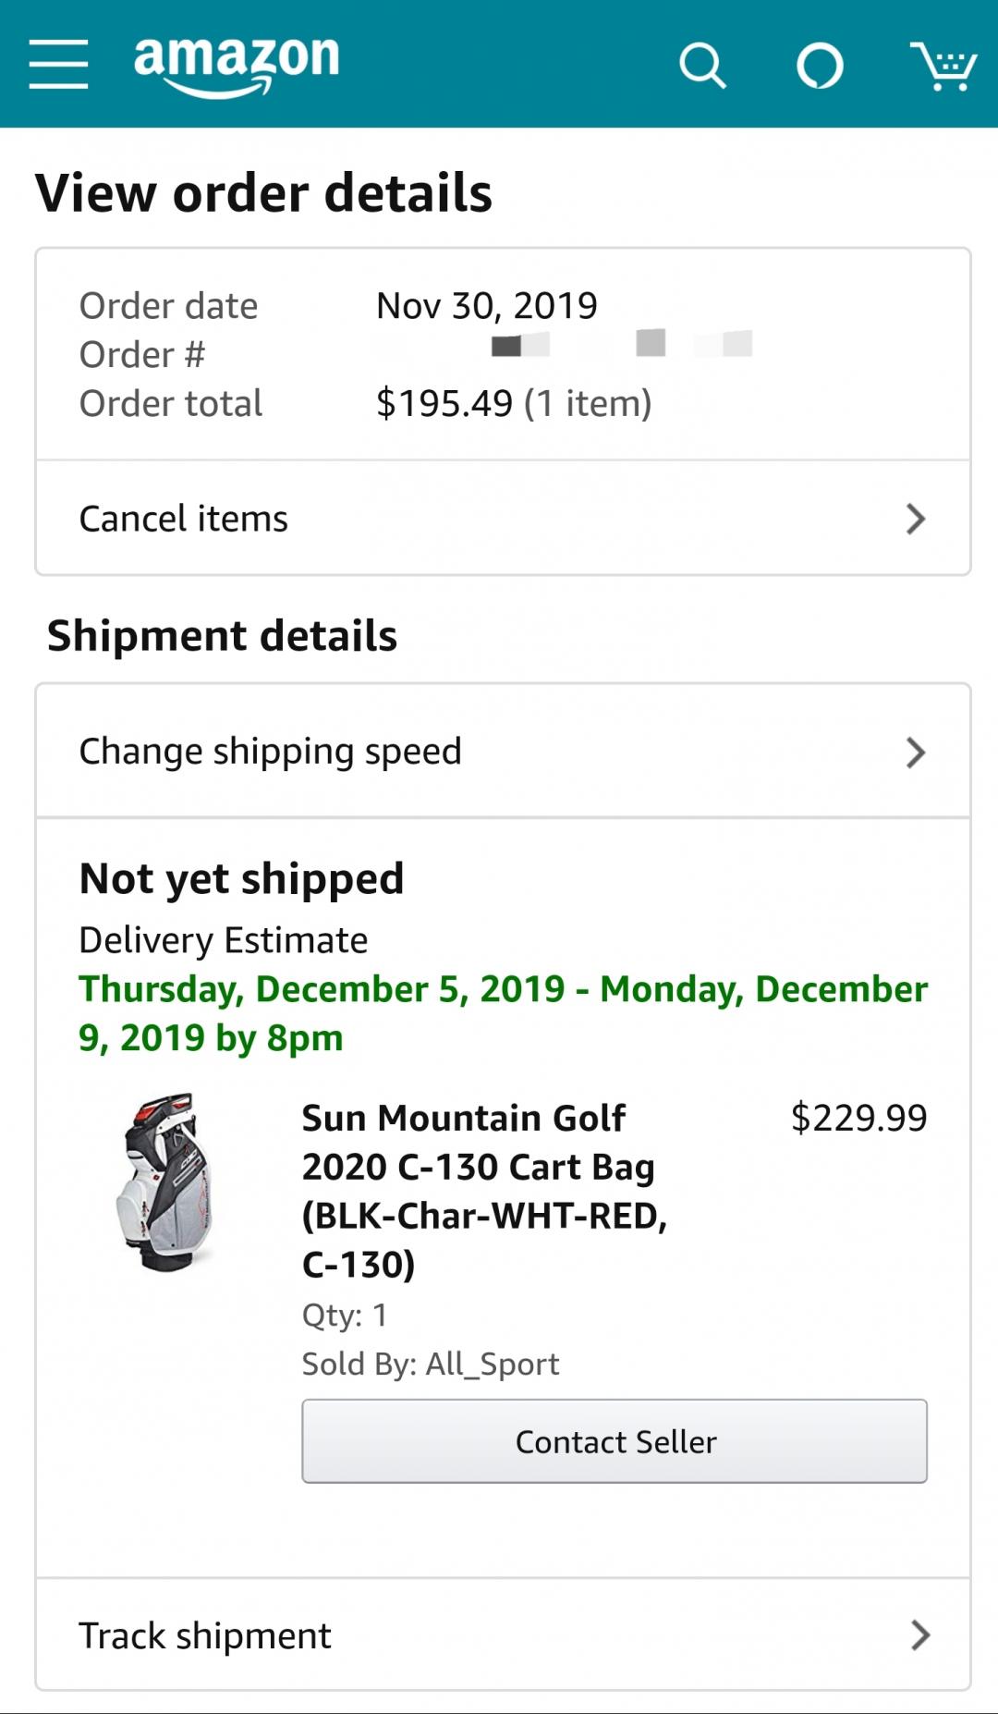The width and height of the screenshot is (998, 1714).
Task: Expand the Track shipment chevron arrow
Action: [919, 1635]
